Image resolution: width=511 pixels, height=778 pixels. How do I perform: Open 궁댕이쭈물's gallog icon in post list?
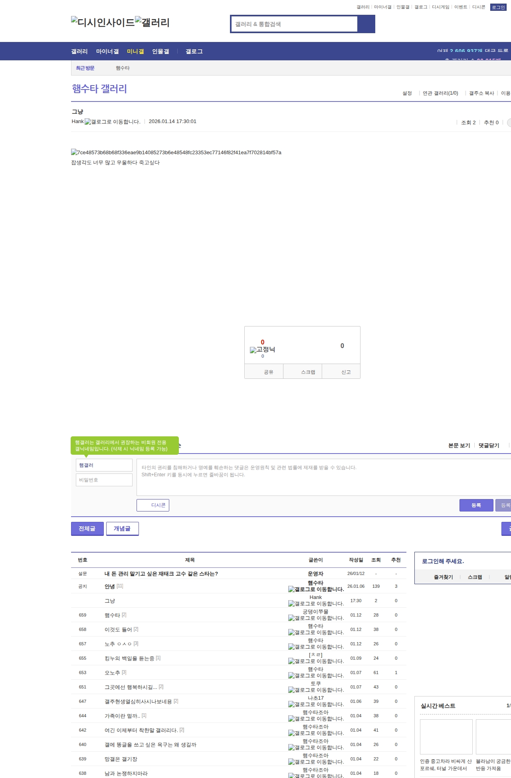[x=316, y=618]
